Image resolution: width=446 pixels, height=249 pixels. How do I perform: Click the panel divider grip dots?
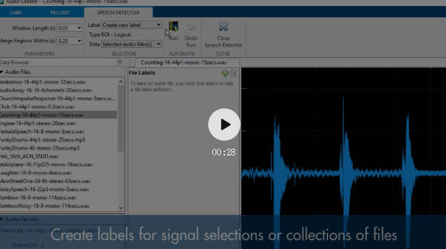pos(130,62)
